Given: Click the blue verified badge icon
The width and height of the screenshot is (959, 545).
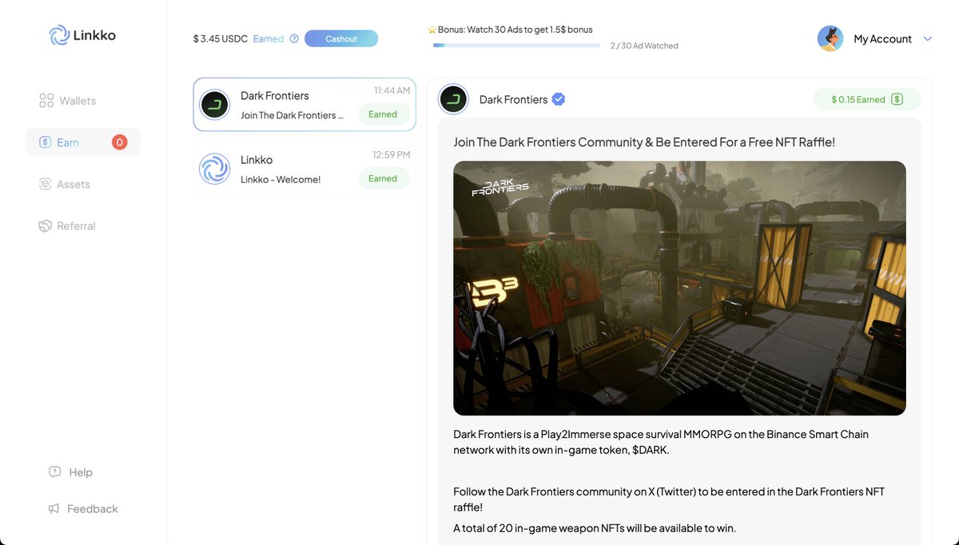Looking at the screenshot, I should pyautogui.click(x=559, y=99).
